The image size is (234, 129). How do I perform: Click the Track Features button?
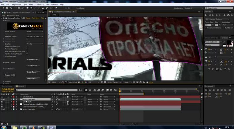[33, 60]
